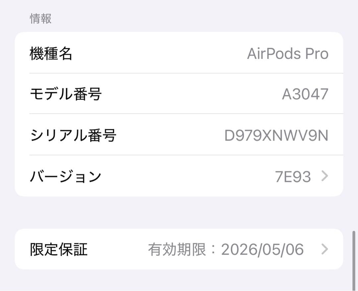Open the バージョン details row
Viewport: 358px width, 291px height.
179,176
